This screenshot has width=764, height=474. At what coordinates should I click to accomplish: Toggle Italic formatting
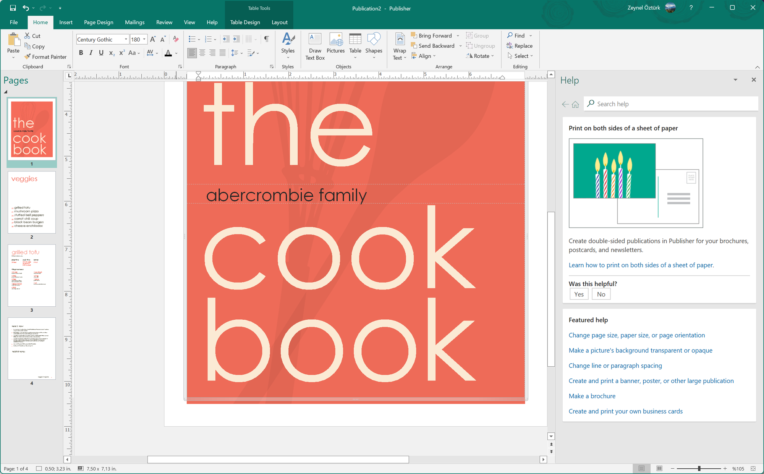[x=91, y=53]
